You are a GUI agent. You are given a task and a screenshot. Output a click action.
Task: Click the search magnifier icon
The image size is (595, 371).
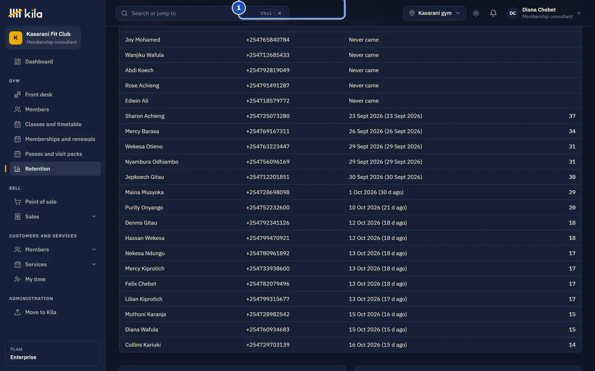click(124, 13)
